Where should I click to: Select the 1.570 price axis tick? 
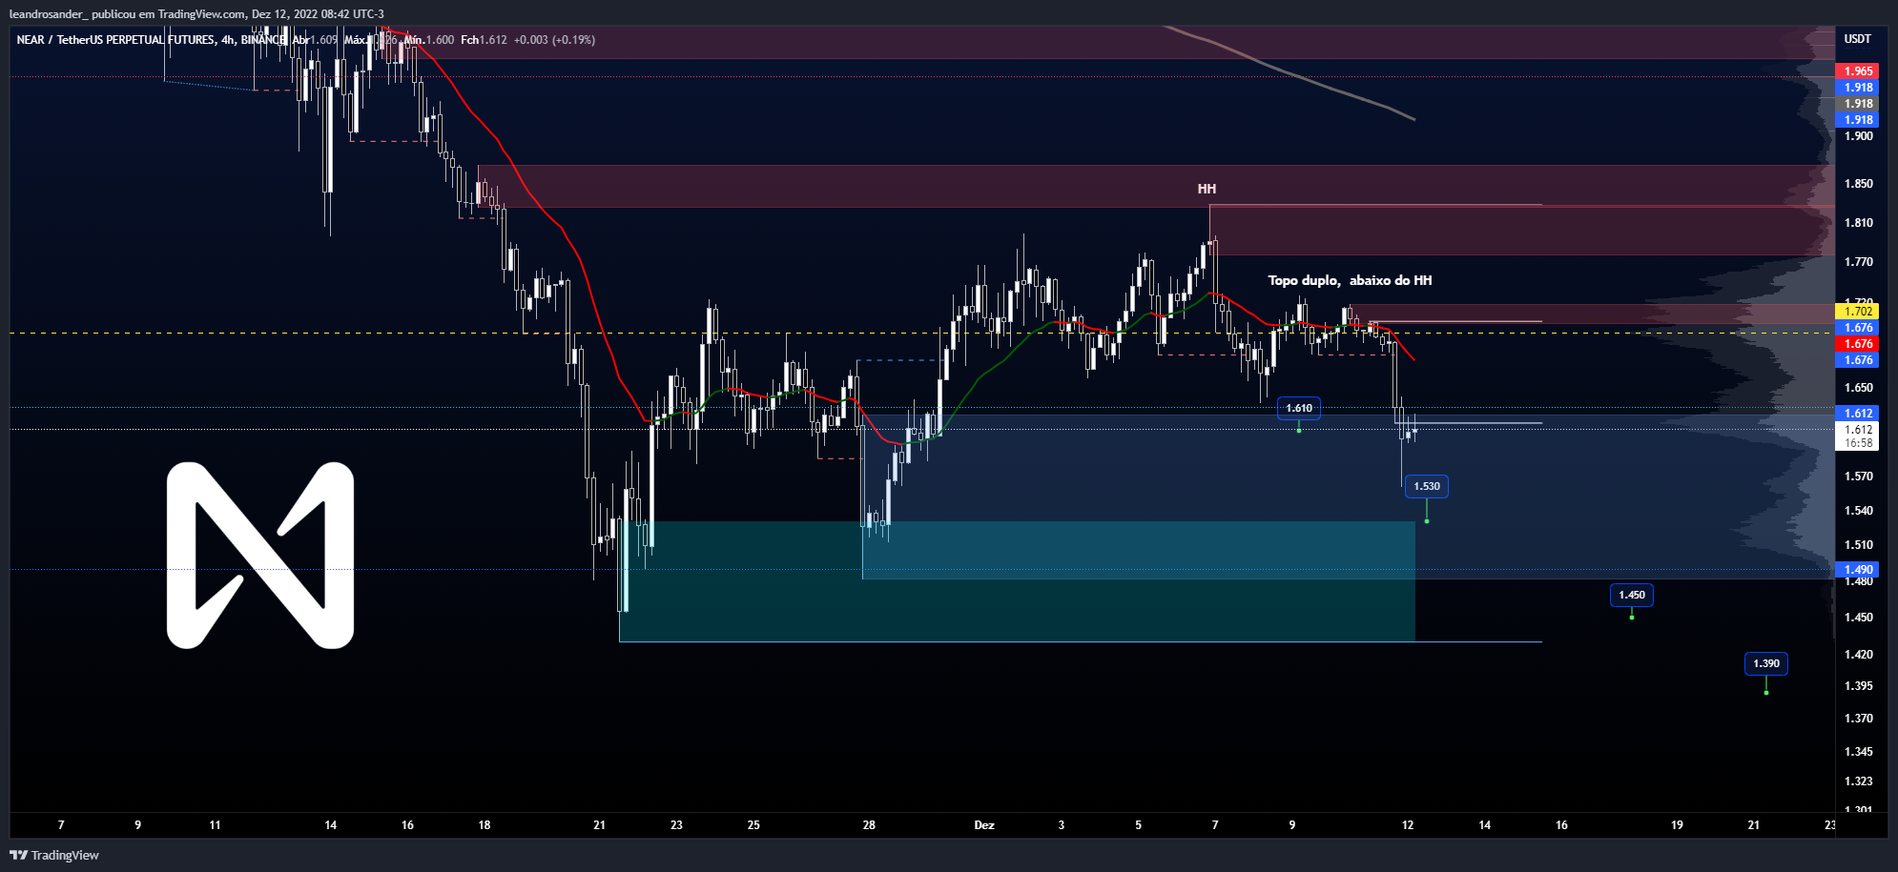coord(1858,477)
